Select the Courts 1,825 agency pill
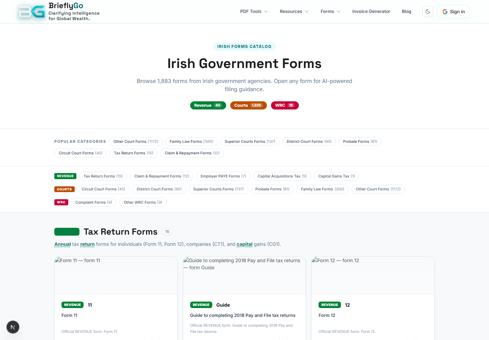 pyautogui.click(x=249, y=105)
